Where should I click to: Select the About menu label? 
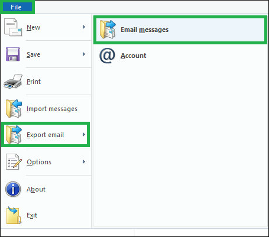coord(36,189)
